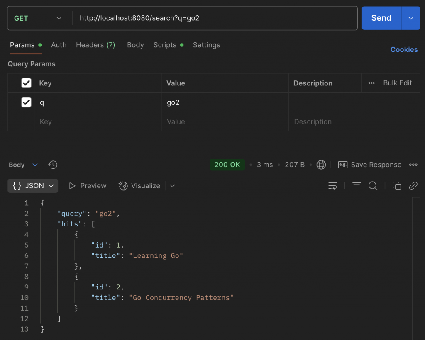The width and height of the screenshot is (425, 340).
Task: Click the link icon in response toolbar
Action: pyautogui.click(x=413, y=186)
